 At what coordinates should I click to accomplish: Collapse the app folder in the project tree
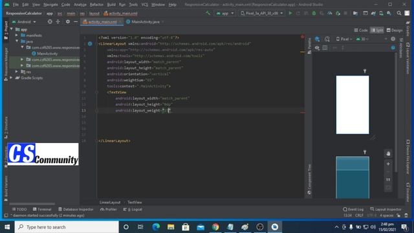tap(12, 29)
